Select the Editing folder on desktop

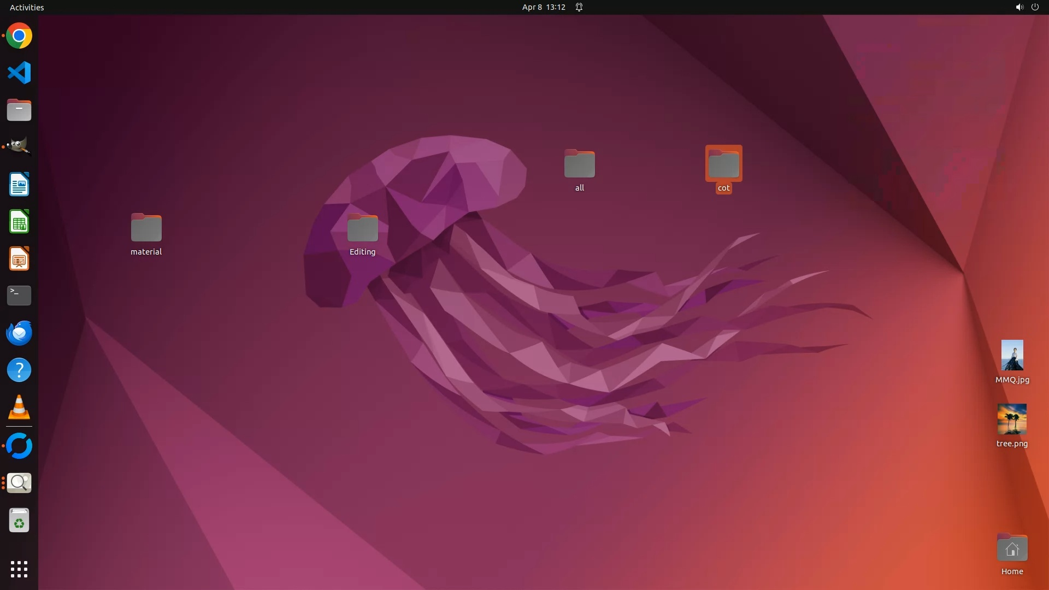[x=362, y=228]
